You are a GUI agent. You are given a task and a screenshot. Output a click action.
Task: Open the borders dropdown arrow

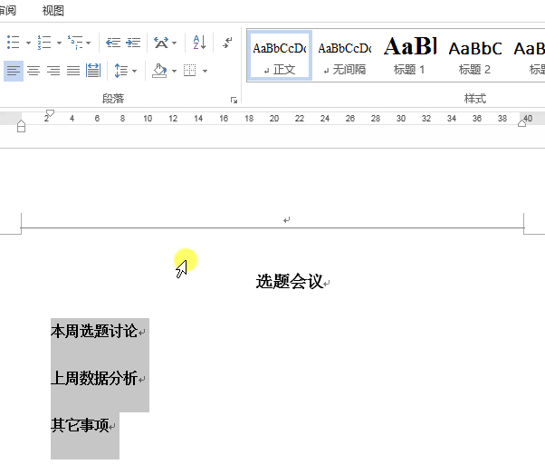[x=206, y=72]
